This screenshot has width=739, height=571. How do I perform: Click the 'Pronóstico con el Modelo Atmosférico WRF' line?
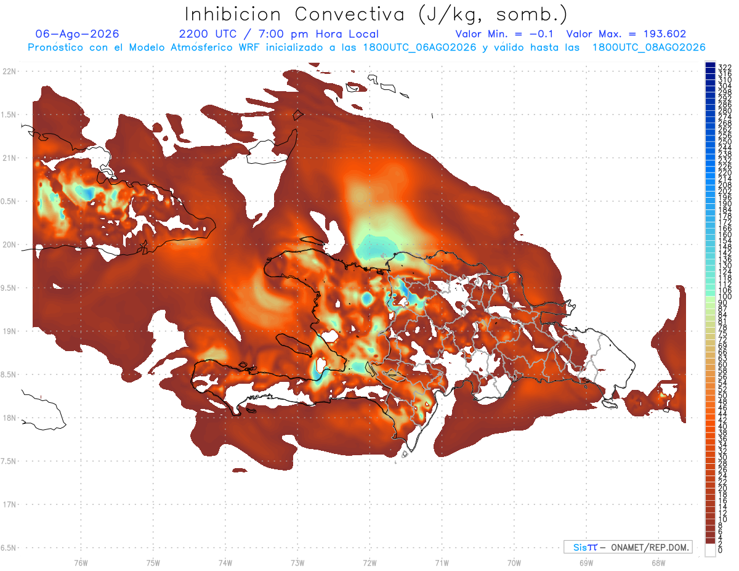[x=366, y=47]
